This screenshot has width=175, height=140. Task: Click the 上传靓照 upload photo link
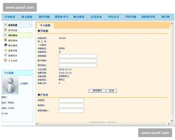click(x=24, y=83)
